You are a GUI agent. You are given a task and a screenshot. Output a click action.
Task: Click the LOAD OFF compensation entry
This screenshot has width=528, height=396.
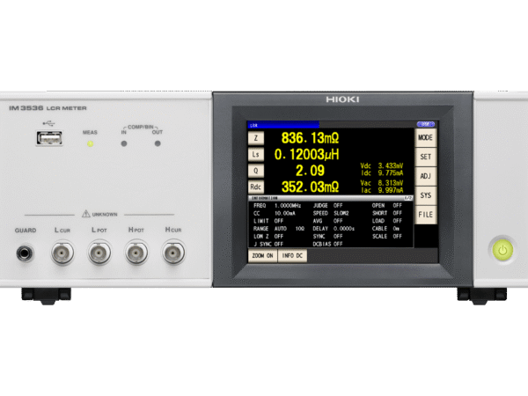pyautogui.click(x=387, y=221)
